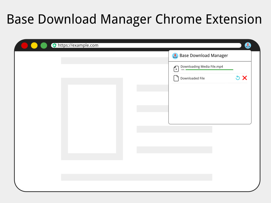Screen dimensions: 271x203
Task: Click the popup header download logo icon
Action: tap(175, 56)
